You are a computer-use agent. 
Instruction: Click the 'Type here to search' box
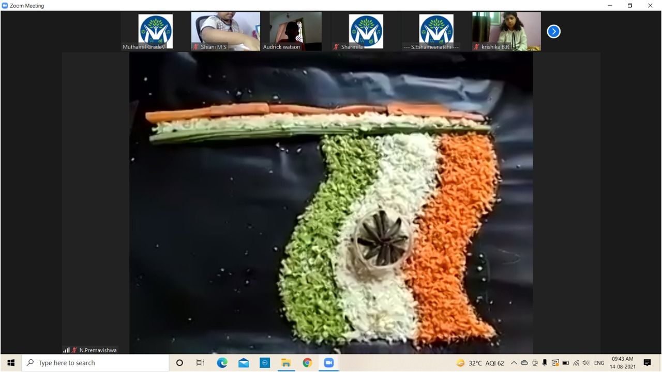(x=96, y=363)
